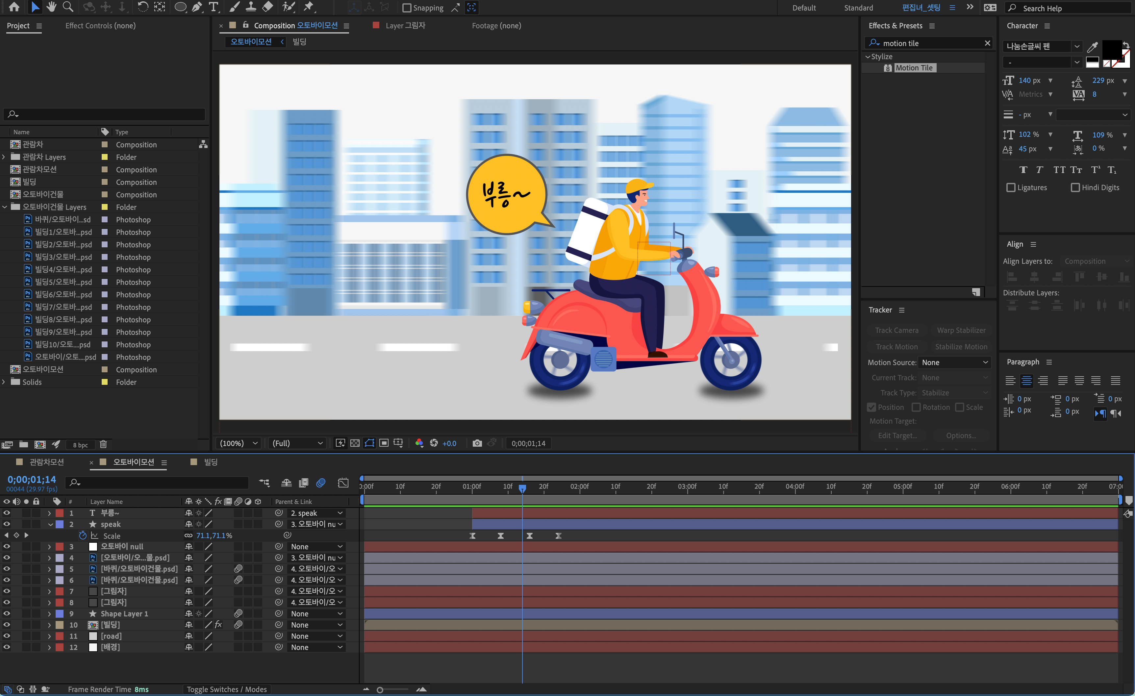The height and width of the screenshot is (696, 1135).
Task: Select the Type tool
Action: point(214,7)
